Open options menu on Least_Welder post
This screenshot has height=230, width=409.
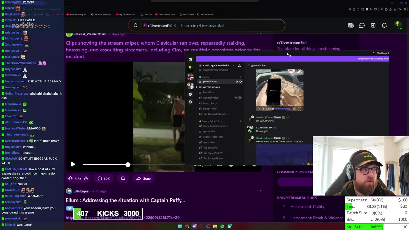(259, 34)
